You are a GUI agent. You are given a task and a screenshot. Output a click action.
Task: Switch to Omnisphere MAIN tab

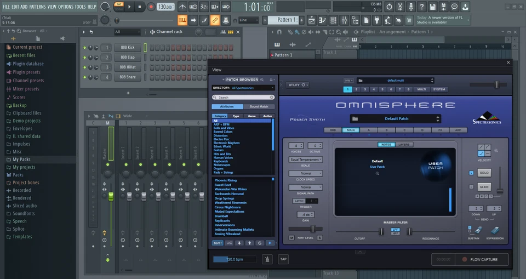point(351,130)
